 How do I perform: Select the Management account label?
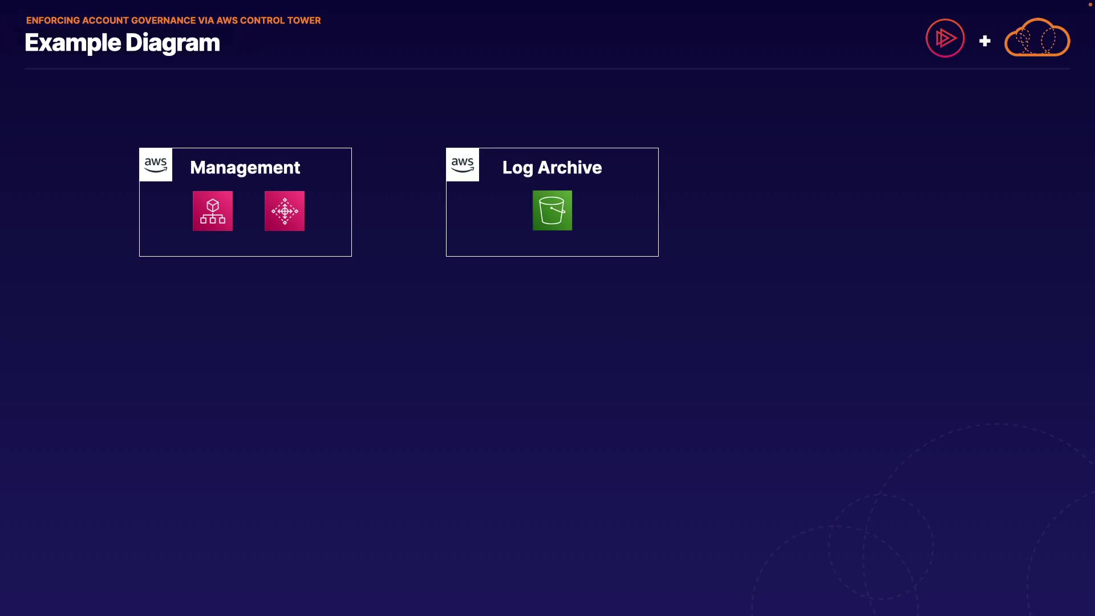(x=245, y=168)
